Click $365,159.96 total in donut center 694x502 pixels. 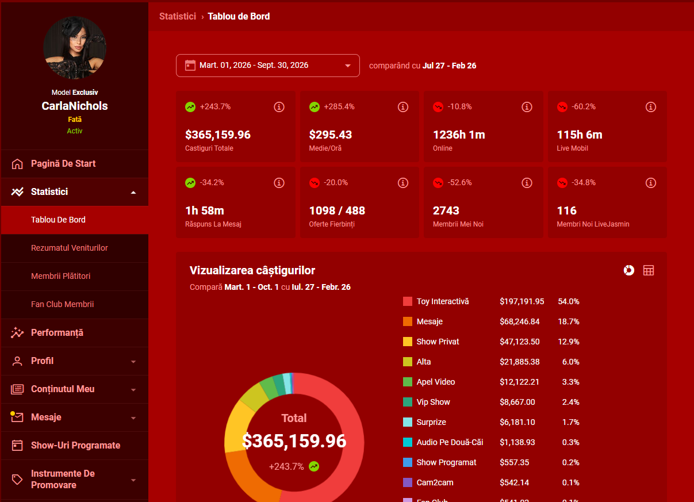pos(294,441)
